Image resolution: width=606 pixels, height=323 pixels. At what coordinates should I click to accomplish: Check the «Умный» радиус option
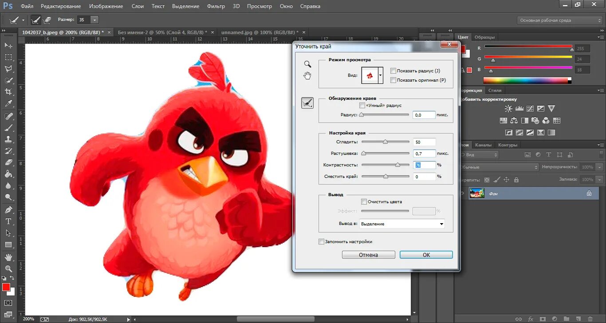(362, 105)
